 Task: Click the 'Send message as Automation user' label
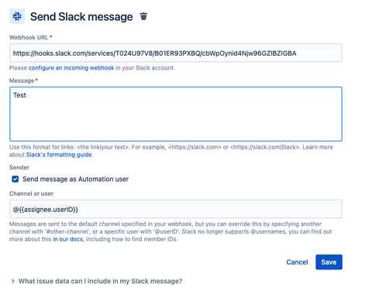point(75,179)
